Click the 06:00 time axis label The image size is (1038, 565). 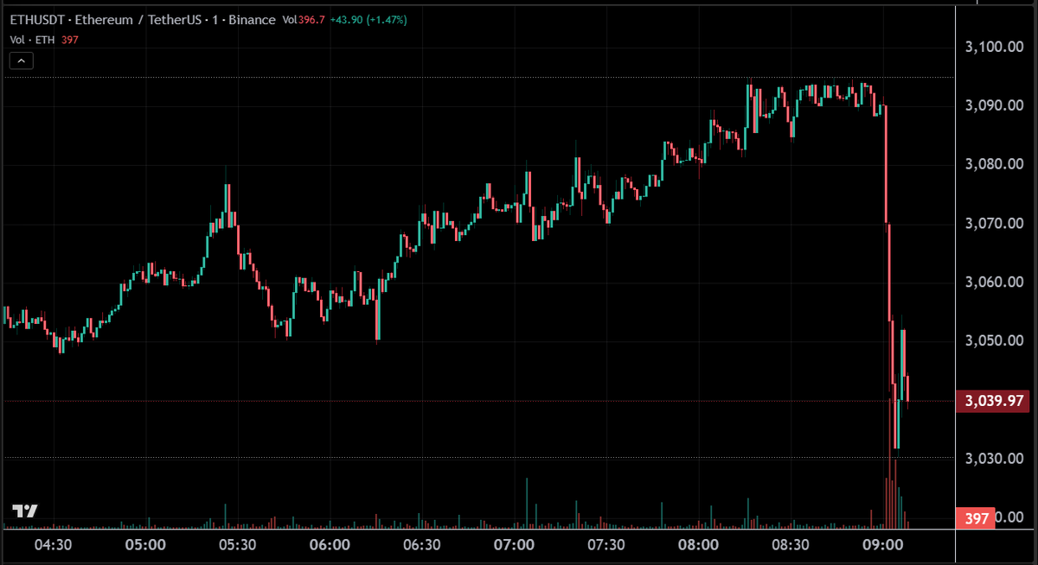pyautogui.click(x=330, y=545)
